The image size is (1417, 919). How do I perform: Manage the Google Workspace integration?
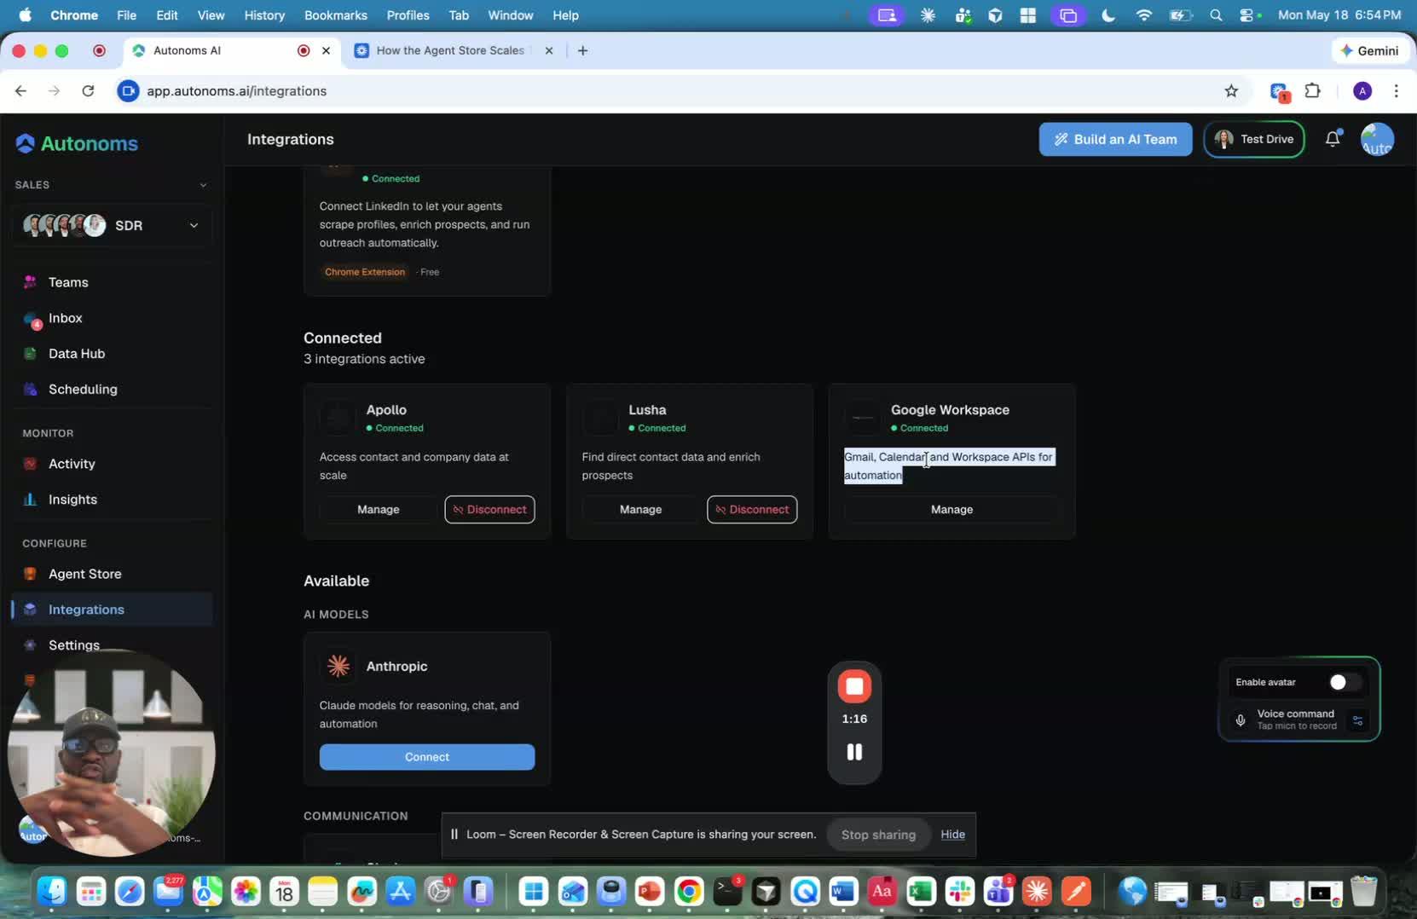pos(951,510)
